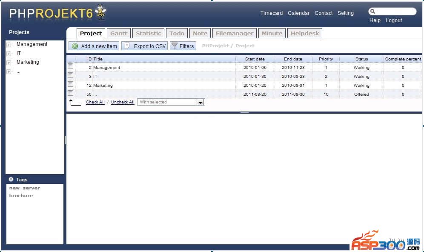Open Timecard in top menu
Image resolution: width=424 pixels, height=252 pixels.
pos(272,13)
